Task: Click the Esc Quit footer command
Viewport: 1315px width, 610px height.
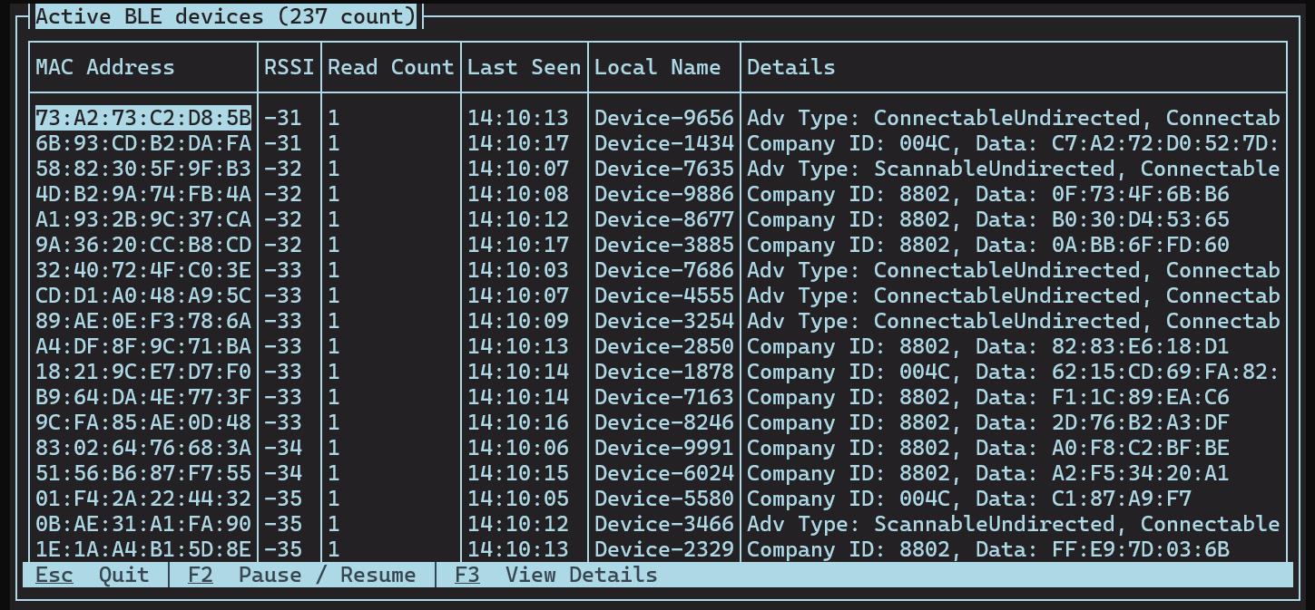Action: (x=92, y=575)
